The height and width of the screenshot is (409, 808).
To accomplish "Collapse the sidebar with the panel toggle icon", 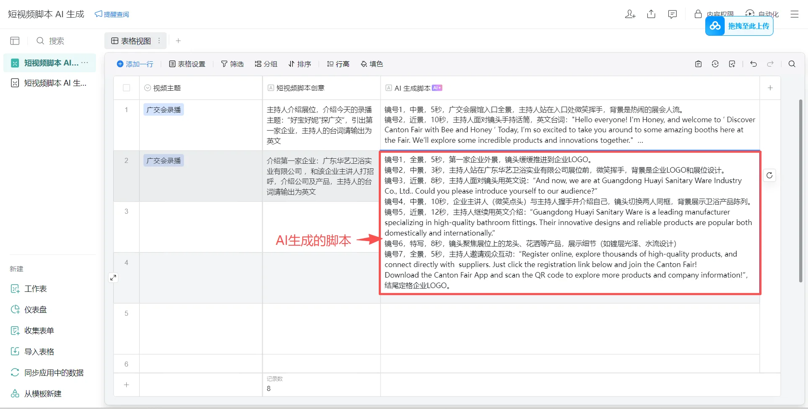I will (x=15, y=41).
